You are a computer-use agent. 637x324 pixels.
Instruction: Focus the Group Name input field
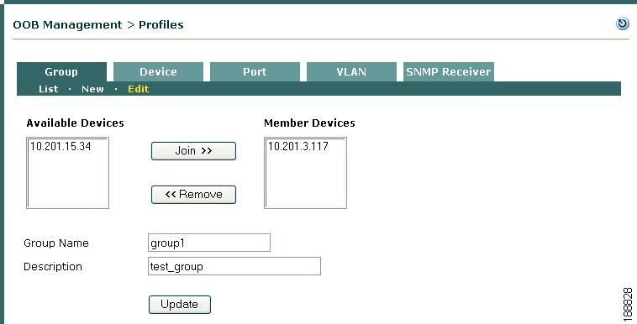click(x=209, y=243)
